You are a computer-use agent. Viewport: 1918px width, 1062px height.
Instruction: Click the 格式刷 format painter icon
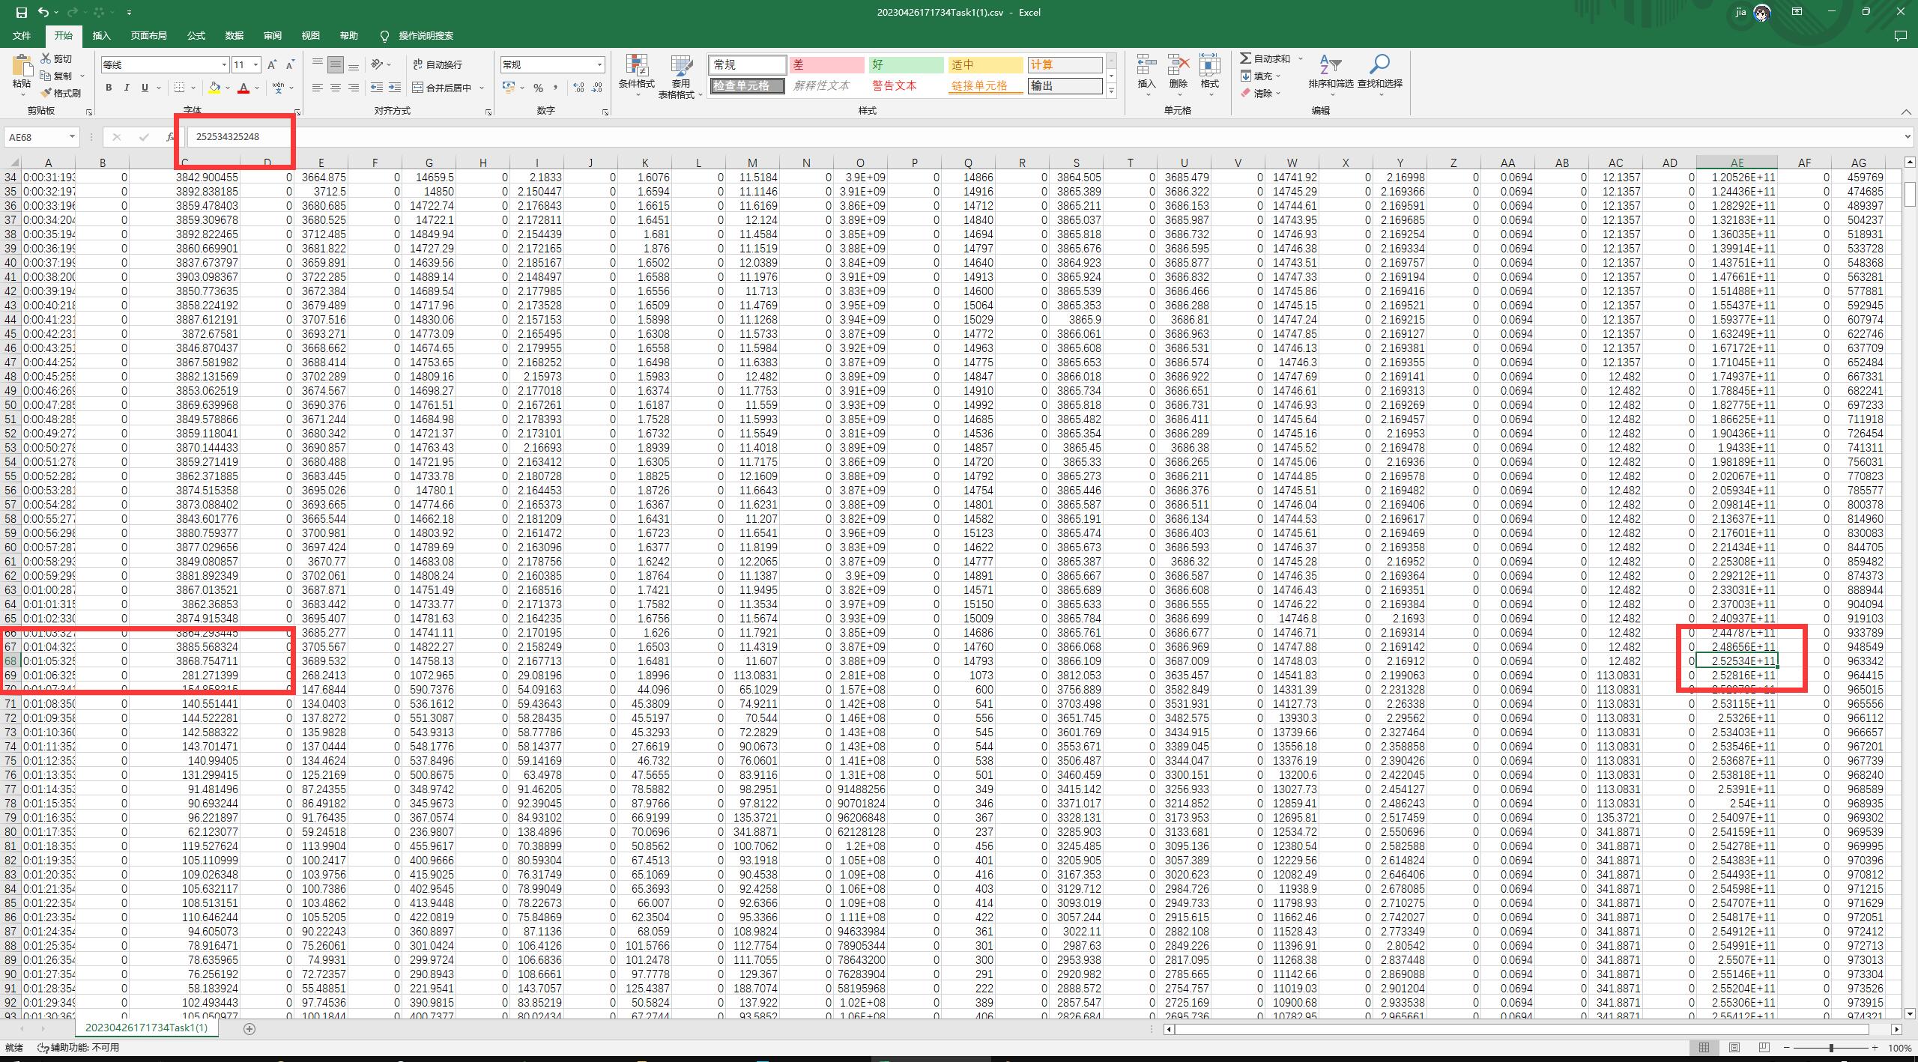click(x=46, y=93)
